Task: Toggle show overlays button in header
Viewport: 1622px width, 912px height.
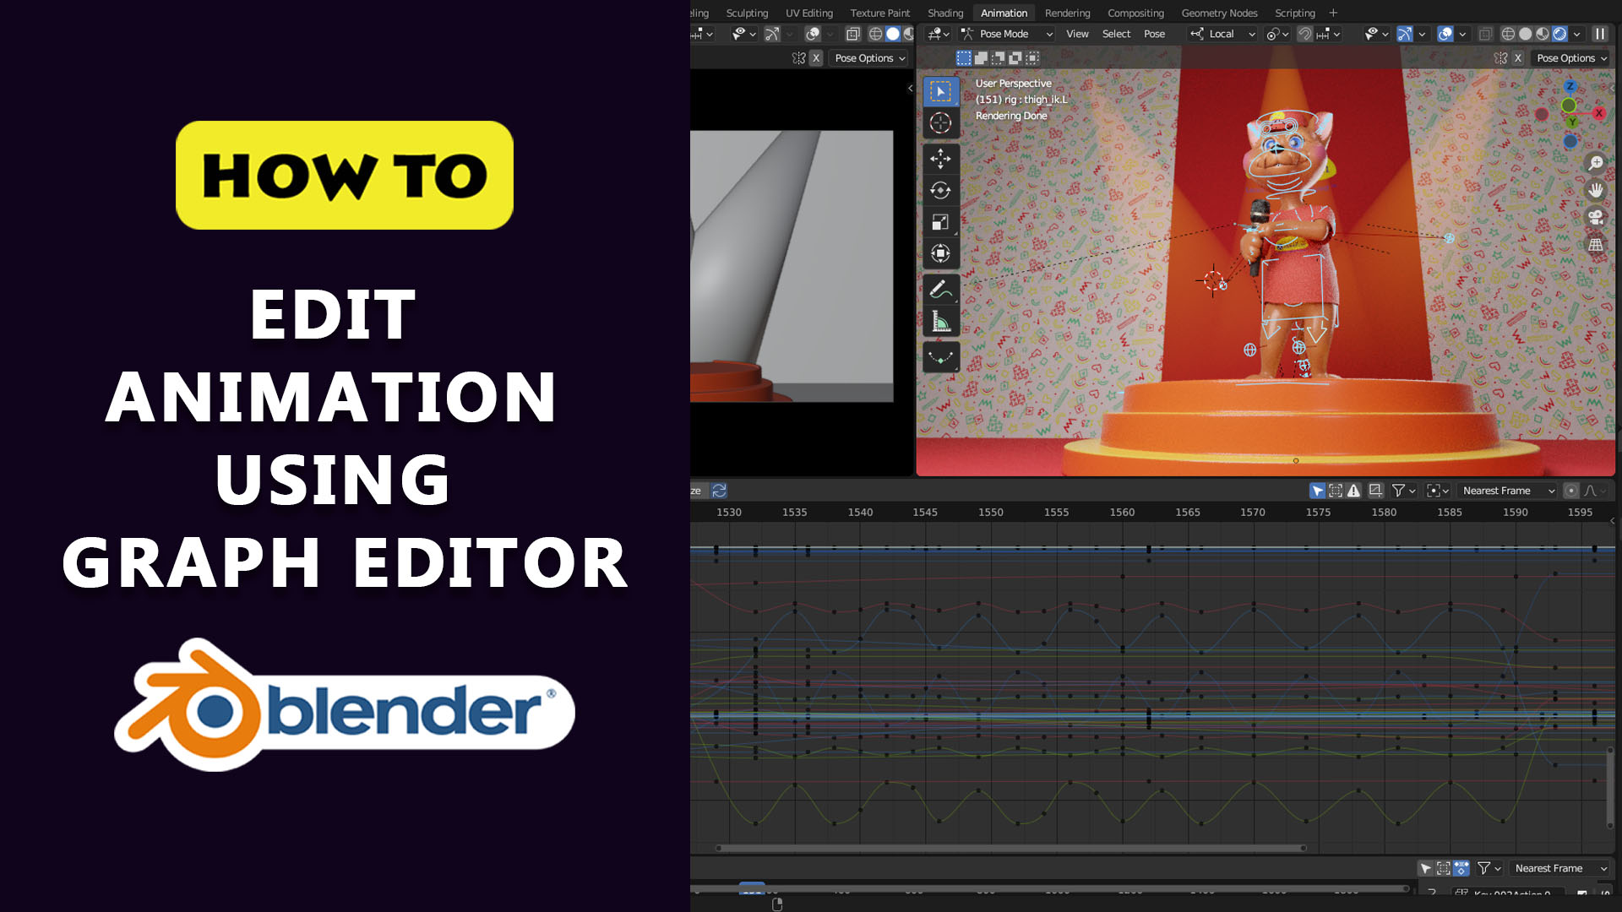Action: coord(1445,34)
